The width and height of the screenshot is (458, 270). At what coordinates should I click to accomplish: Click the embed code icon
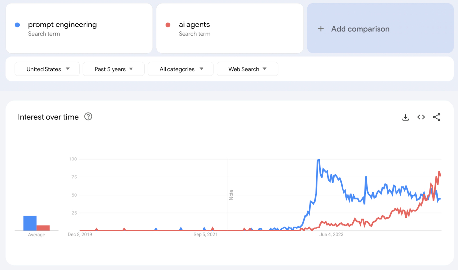click(x=421, y=117)
